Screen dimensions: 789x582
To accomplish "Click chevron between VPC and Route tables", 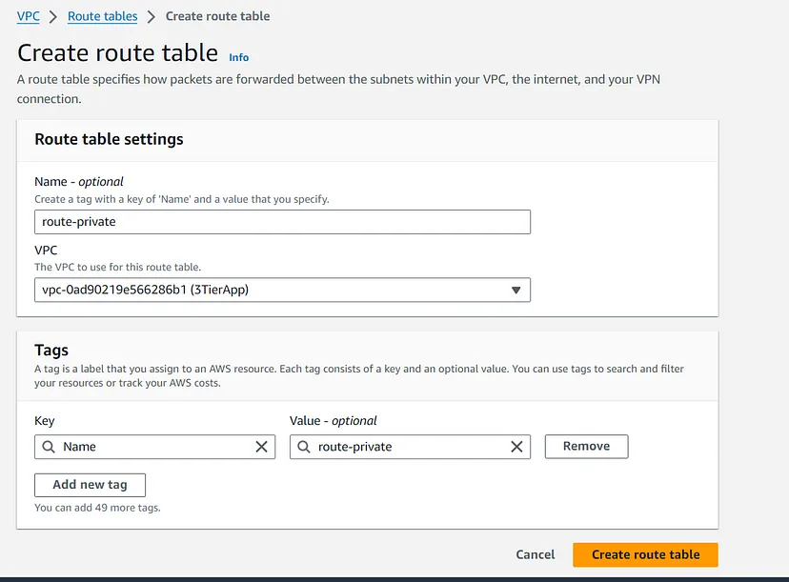I will pyautogui.click(x=54, y=17).
